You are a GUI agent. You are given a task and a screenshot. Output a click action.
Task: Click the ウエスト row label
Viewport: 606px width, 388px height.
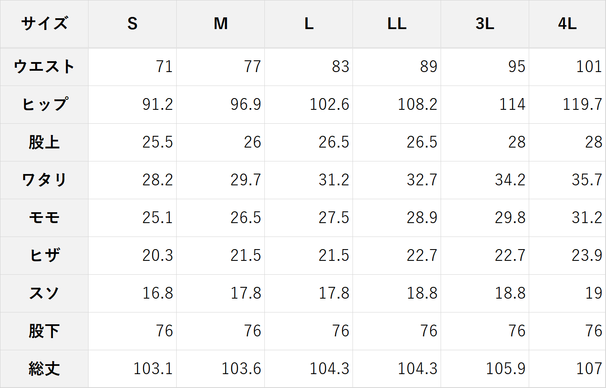pos(44,67)
